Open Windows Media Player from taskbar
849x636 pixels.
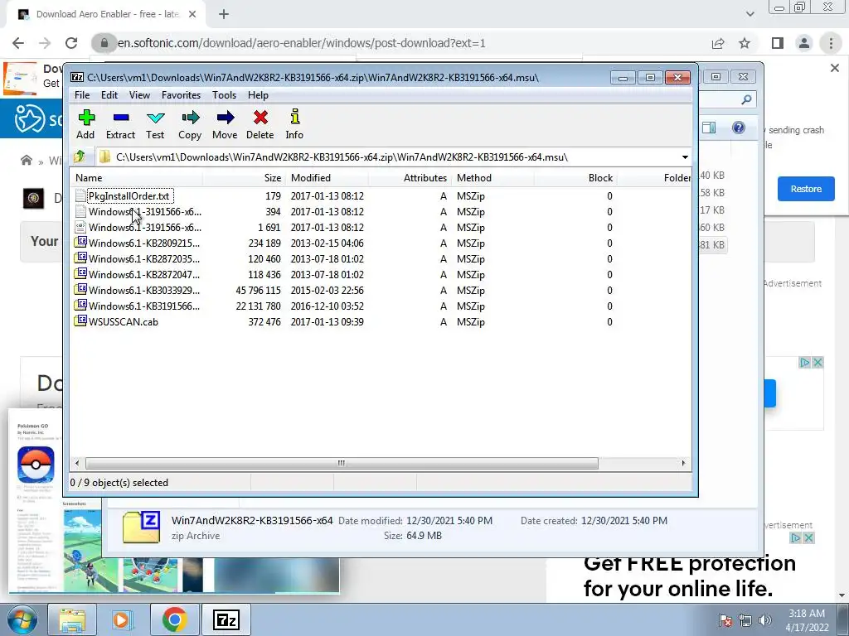123,619
